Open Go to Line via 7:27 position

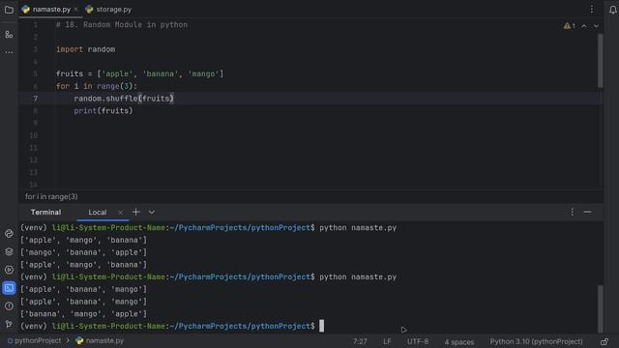pos(360,341)
